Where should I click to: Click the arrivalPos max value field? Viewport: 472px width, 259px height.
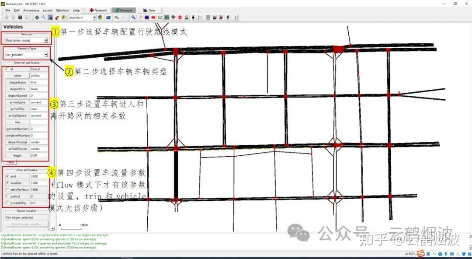39,109
